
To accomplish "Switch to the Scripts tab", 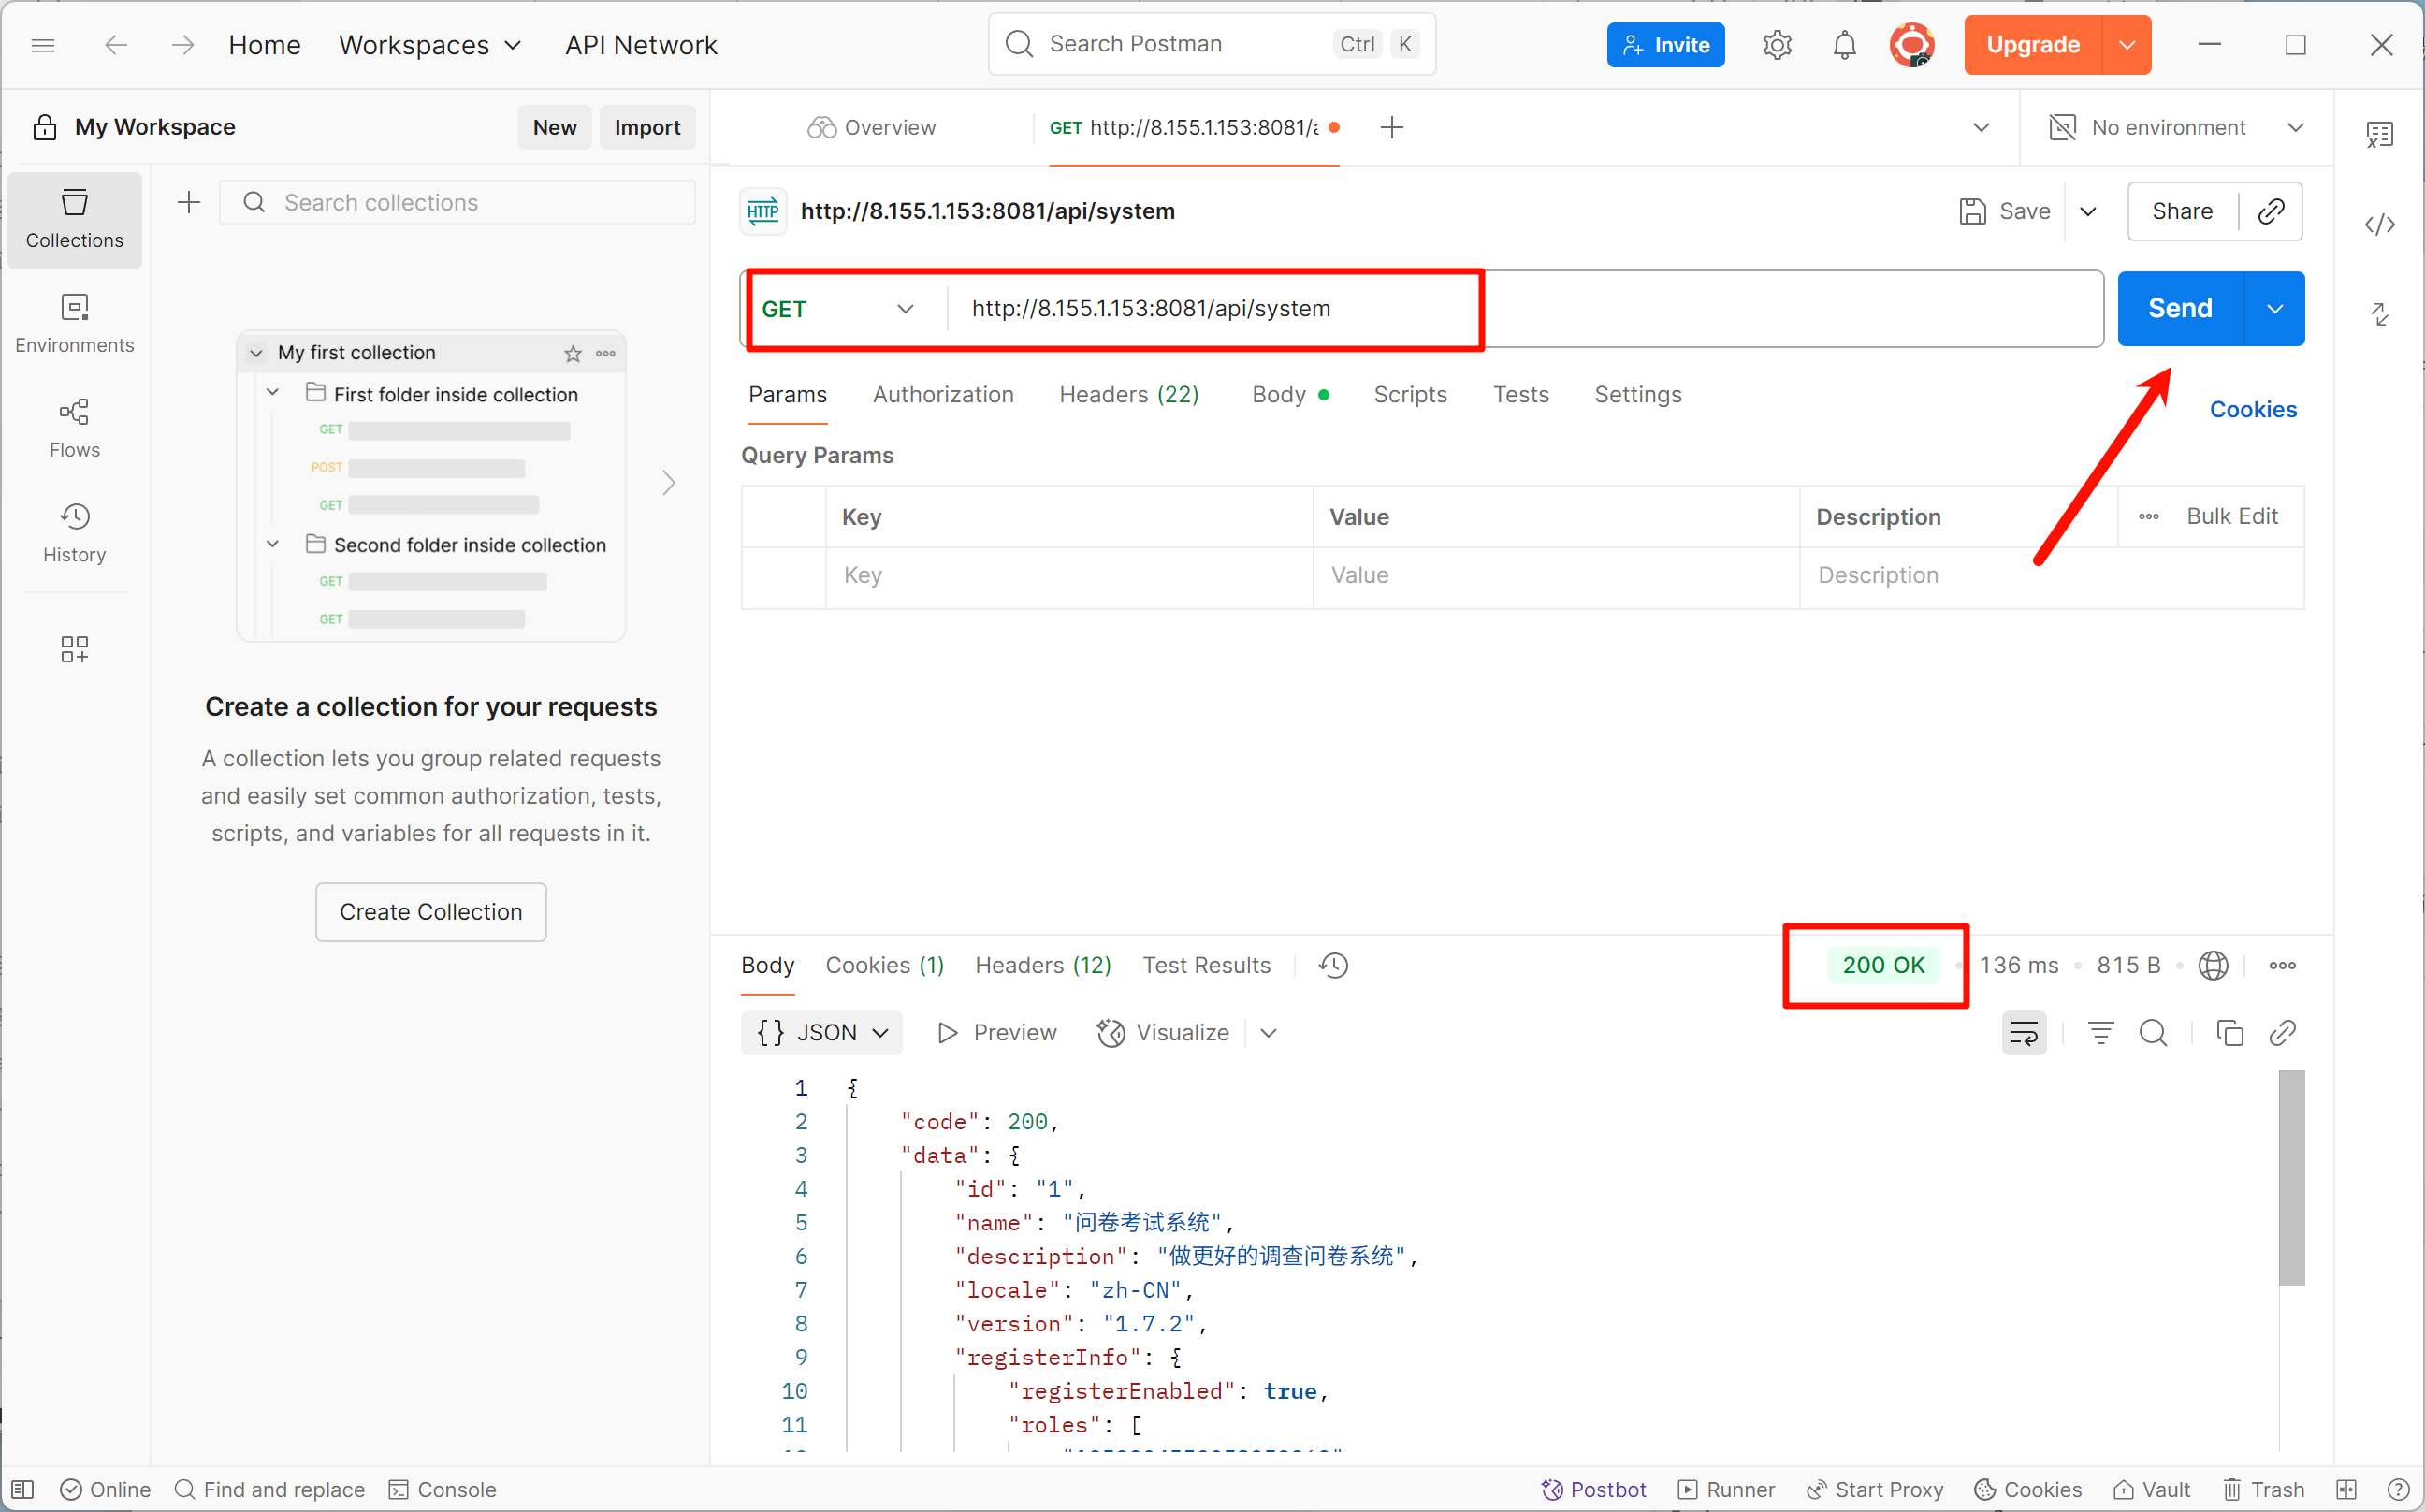I will click(1410, 395).
